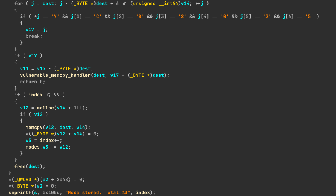Click the return keyword
This screenshot has height=196, width=336.
pyautogui.click(x=28, y=82)
